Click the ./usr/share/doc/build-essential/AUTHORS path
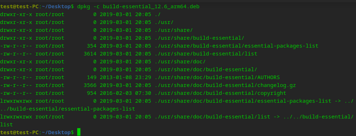 [x=217, y=78]
